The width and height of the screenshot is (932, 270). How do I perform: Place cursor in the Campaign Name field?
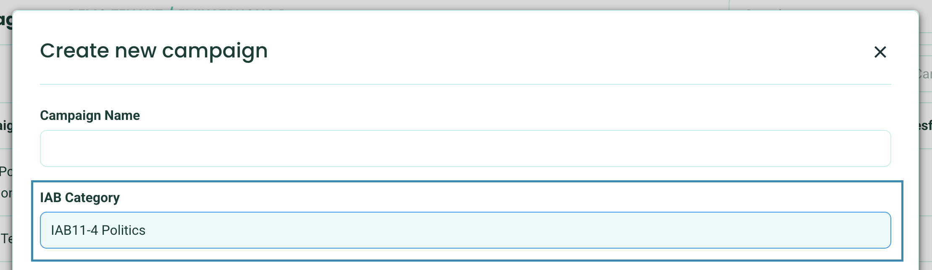[x=465, y=148]
